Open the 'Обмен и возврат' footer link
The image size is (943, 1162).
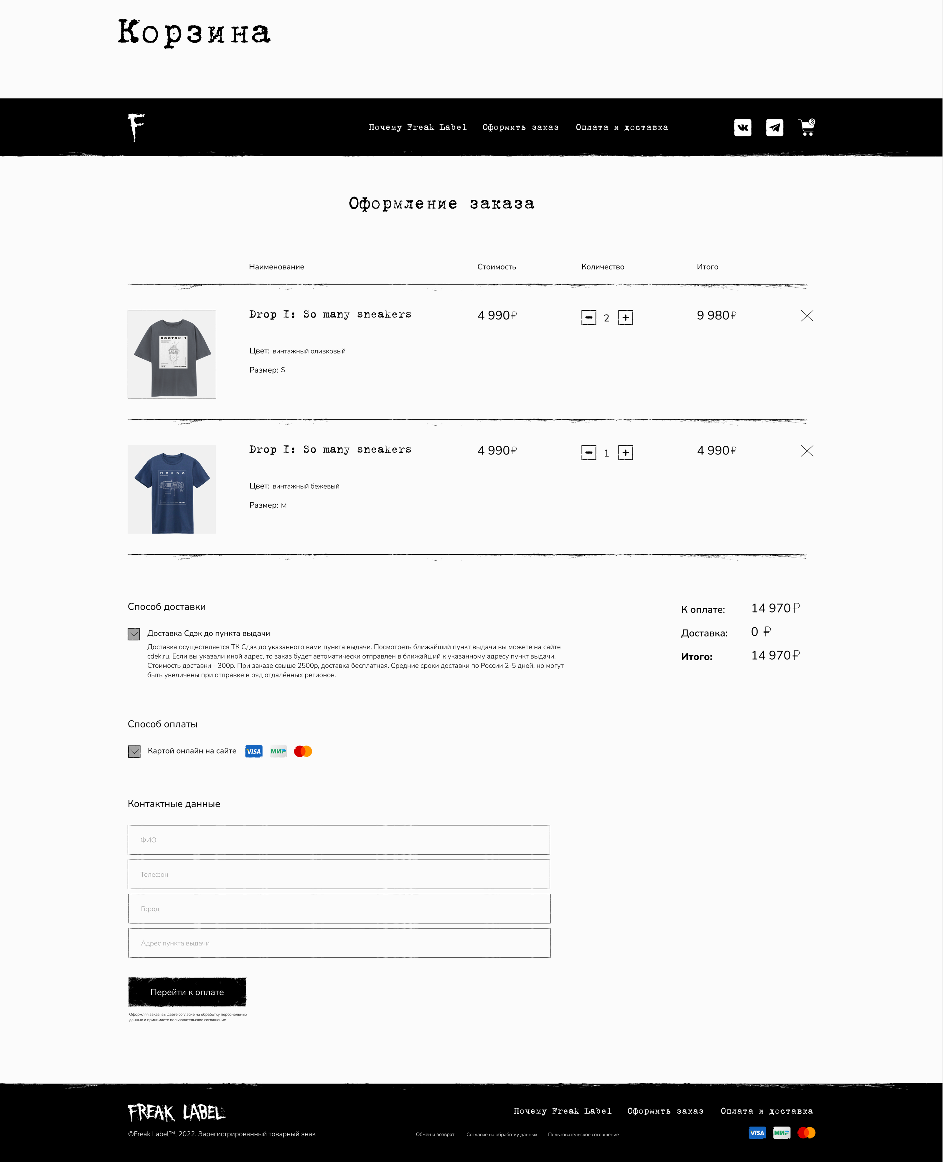[435, 1134]
